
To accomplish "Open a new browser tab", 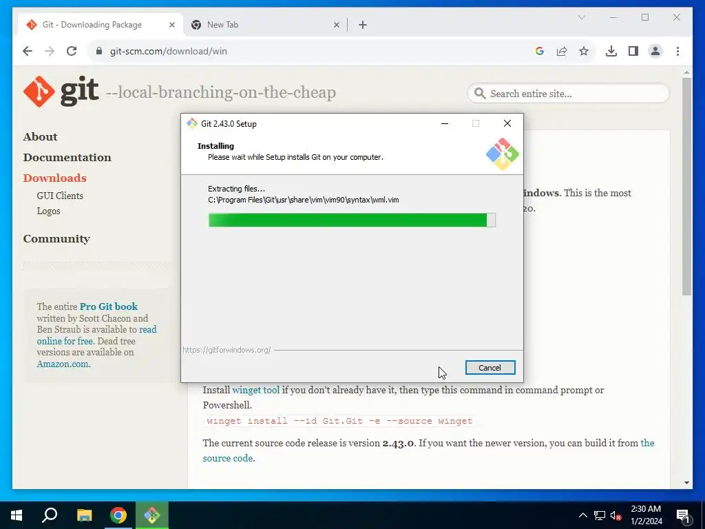I will [362, 25].
